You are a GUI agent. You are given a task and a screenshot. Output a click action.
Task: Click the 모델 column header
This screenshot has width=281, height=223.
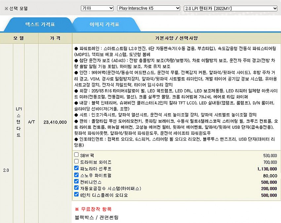point(19,38)
